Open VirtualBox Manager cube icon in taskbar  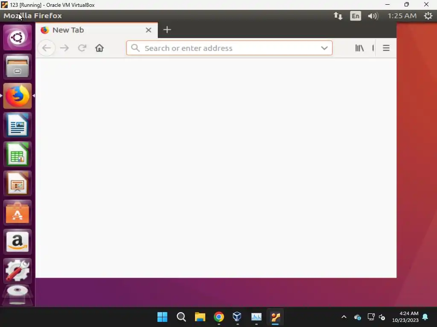237,317
